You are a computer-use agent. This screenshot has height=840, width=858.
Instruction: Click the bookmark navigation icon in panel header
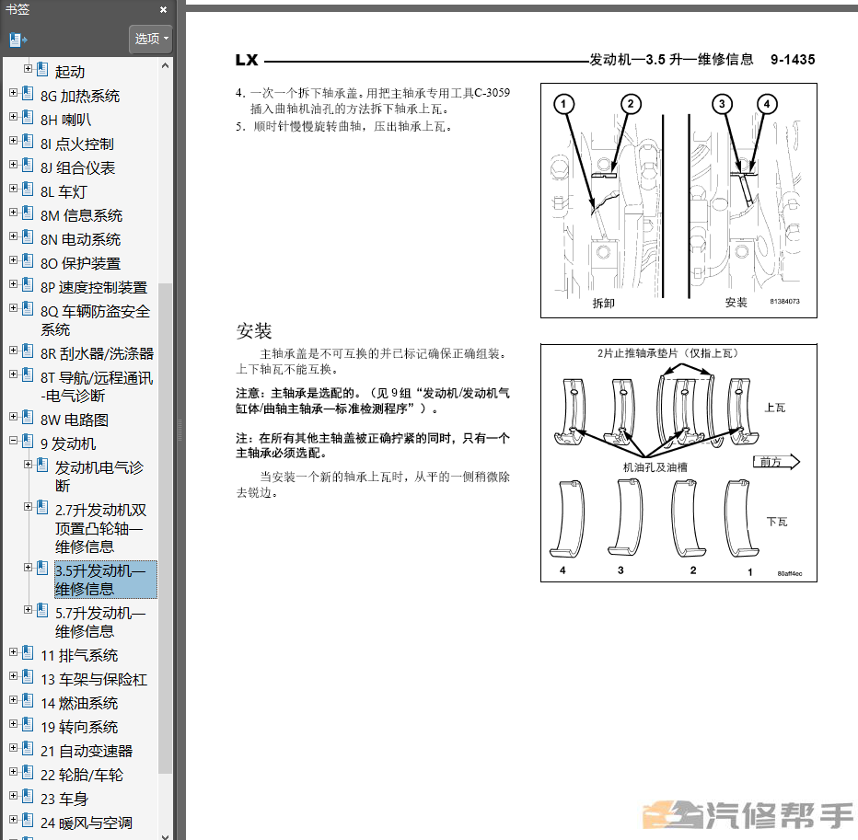pos(17,40)
